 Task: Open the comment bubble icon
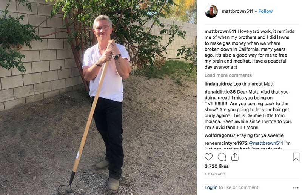[222, 157]
